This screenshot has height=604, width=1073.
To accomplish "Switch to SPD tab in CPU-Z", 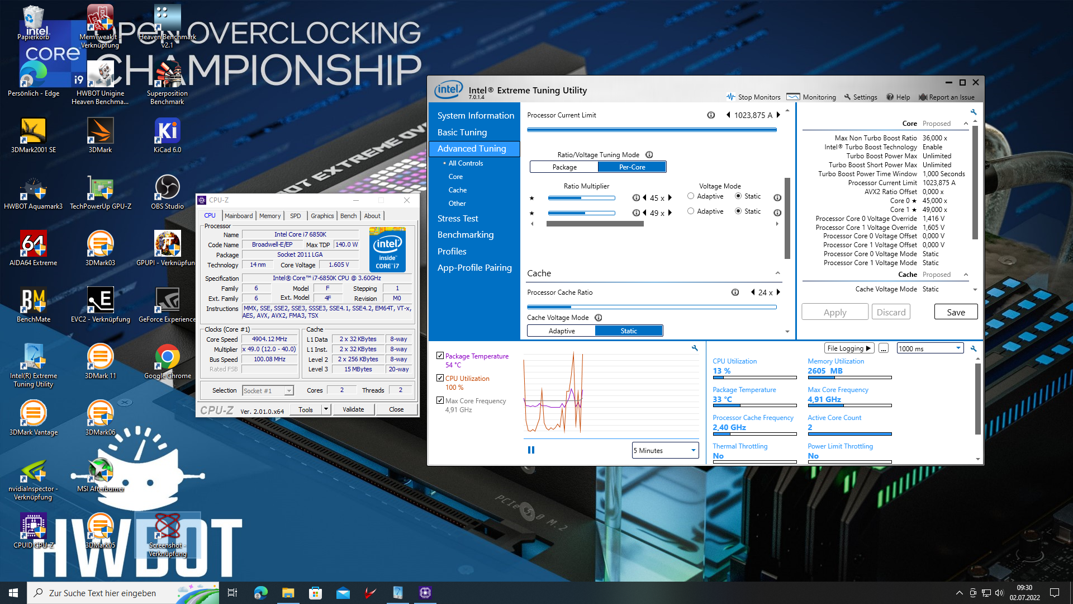I will pos(296,216).
